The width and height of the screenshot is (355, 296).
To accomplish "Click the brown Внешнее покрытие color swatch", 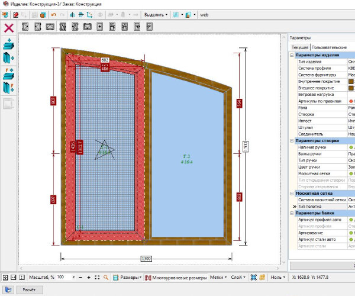I will pyautogui.click(x=351, y=88).
